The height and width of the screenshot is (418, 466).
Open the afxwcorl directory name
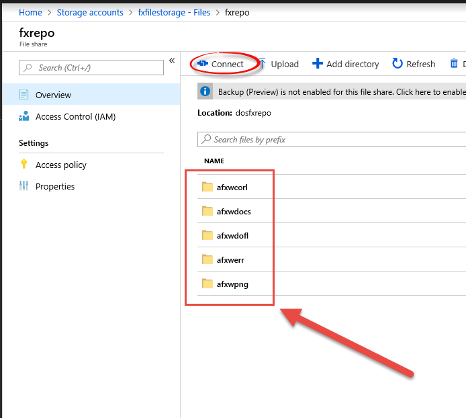coord(232,187)
